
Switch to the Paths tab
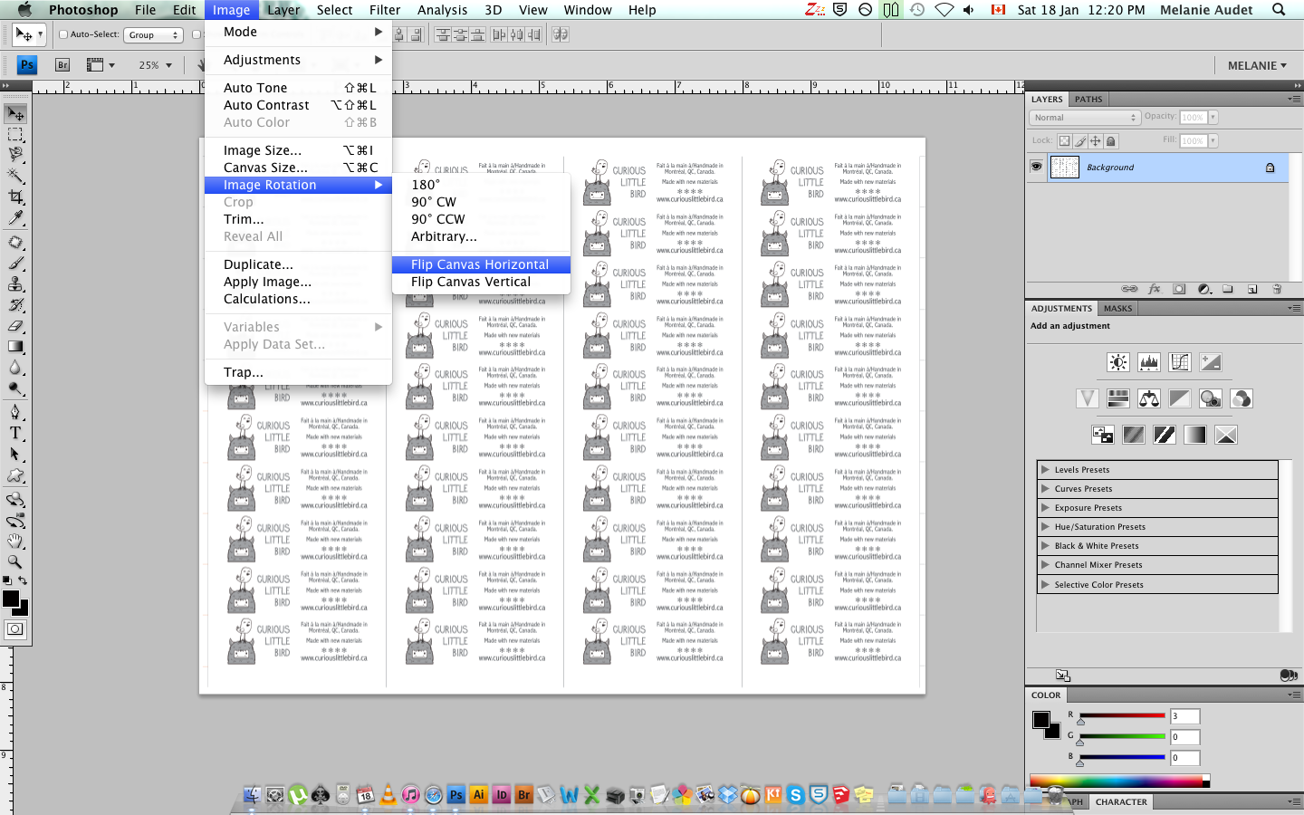point(1088,100)
